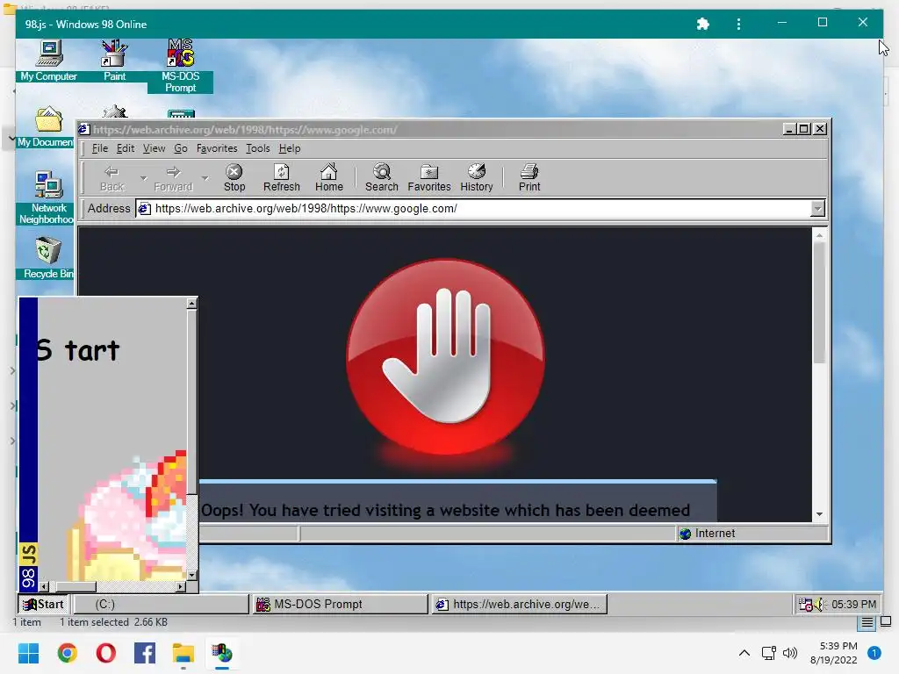The image size is (899, 674).
Task: Click the page icon in address bar
Action: pos(145,209)
